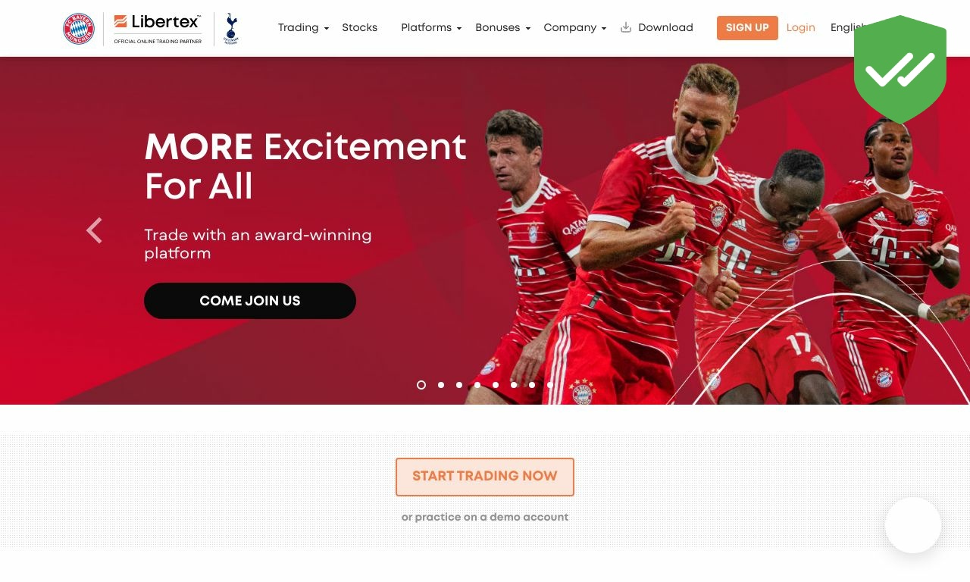The width and height of the screenshot is (970, 582).
Task: Click the START TRADING NOW button
Action: pos(485,477)
